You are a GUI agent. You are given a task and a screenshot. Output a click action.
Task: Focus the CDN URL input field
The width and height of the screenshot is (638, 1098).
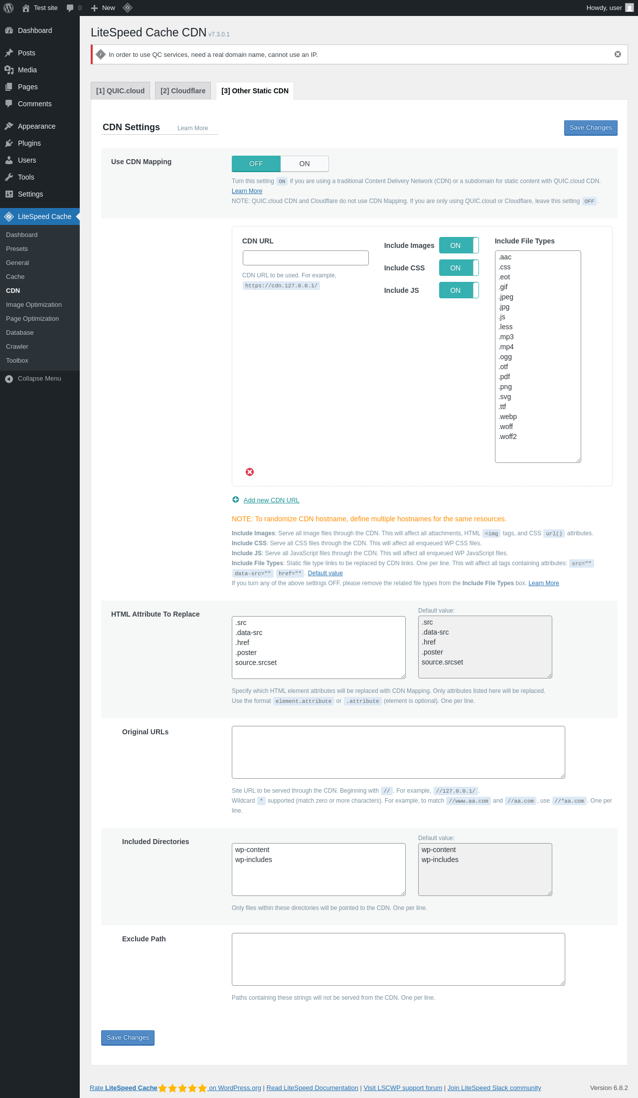tap(306, 258)
